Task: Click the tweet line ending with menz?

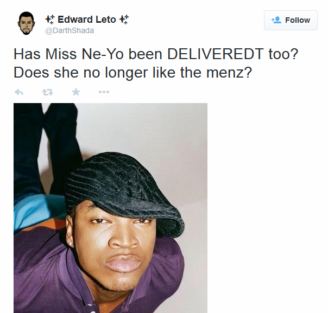Action: coord(133,73)
